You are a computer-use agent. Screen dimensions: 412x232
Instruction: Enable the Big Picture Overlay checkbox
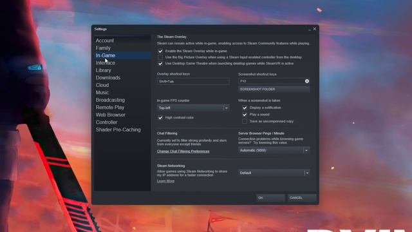160,57
